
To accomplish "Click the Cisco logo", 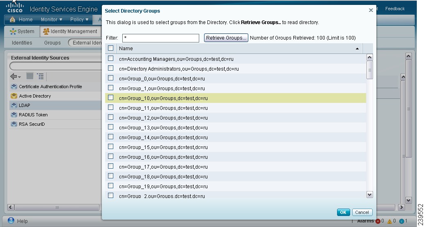I will click(x=15, y=8).
